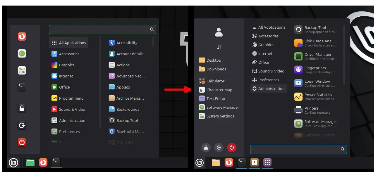Open Disk Usage Analyzer
The width and height of the screenshot is (378, 180).
point(316,43)
